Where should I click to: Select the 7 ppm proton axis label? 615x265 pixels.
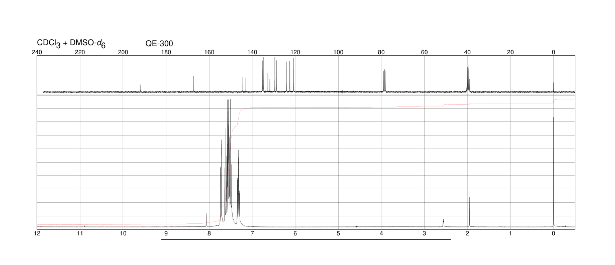coord(252,233)
